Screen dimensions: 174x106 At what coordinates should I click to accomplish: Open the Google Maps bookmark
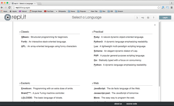coord(35,11)
